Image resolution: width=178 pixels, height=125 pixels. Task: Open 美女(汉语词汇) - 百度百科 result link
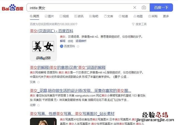click(52, 31)
